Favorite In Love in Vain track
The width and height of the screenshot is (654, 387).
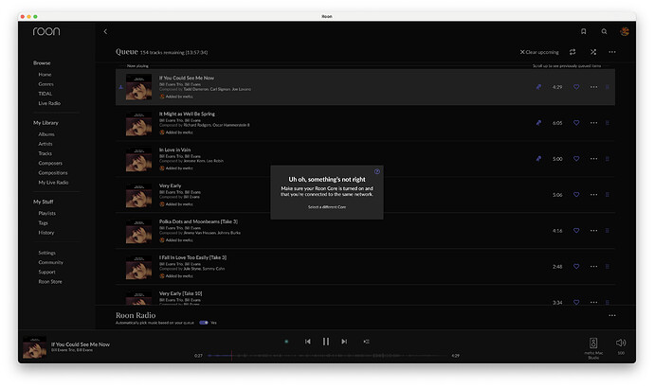tap(576, 159)
